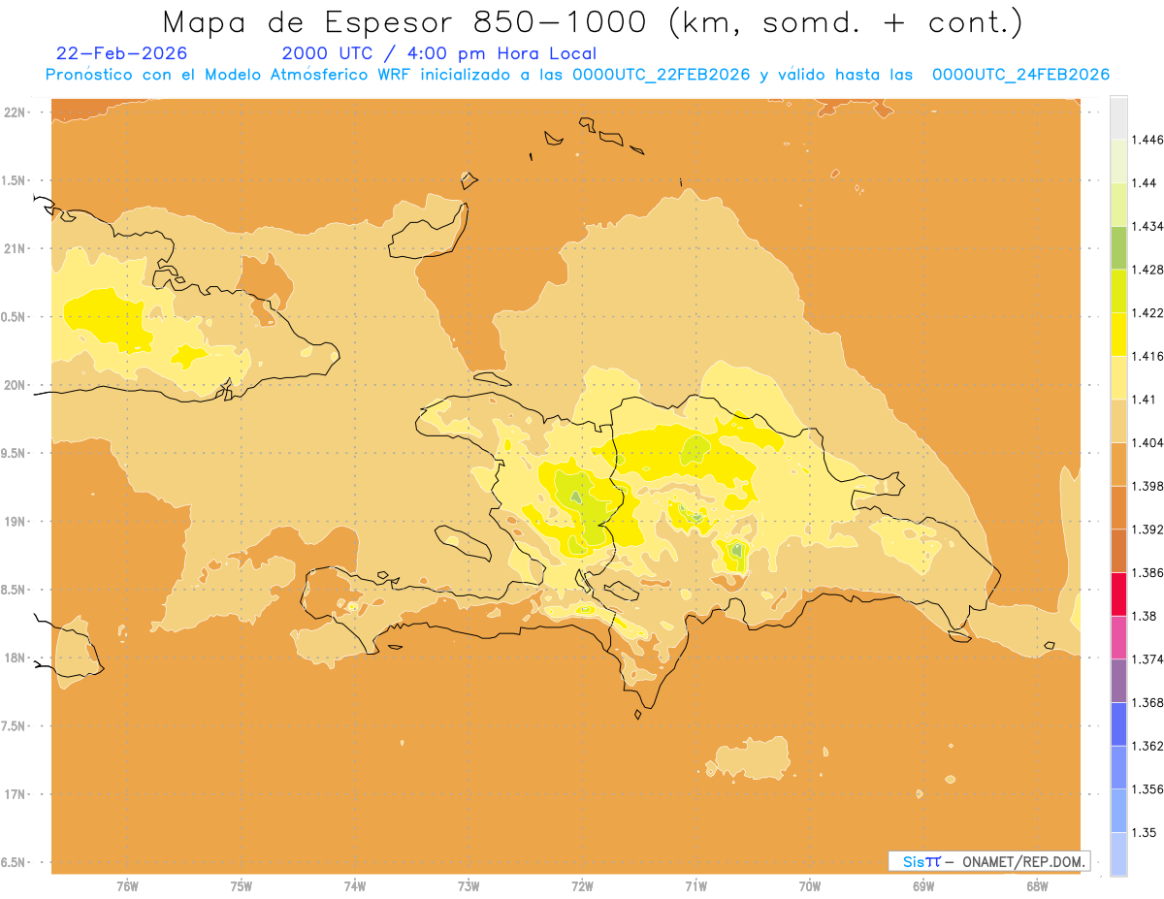The height and width of the screenshot is (899, 1164).
Task: Click the '2000 UTC / 4:00 pm Hora Local' text
Action: pyautogui.click(x=438, y=53)
